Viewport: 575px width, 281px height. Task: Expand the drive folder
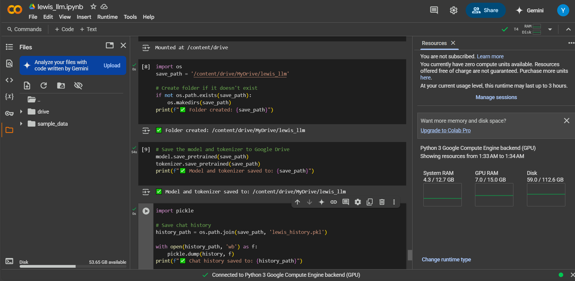pyautogui.click(x=21, y=111)
